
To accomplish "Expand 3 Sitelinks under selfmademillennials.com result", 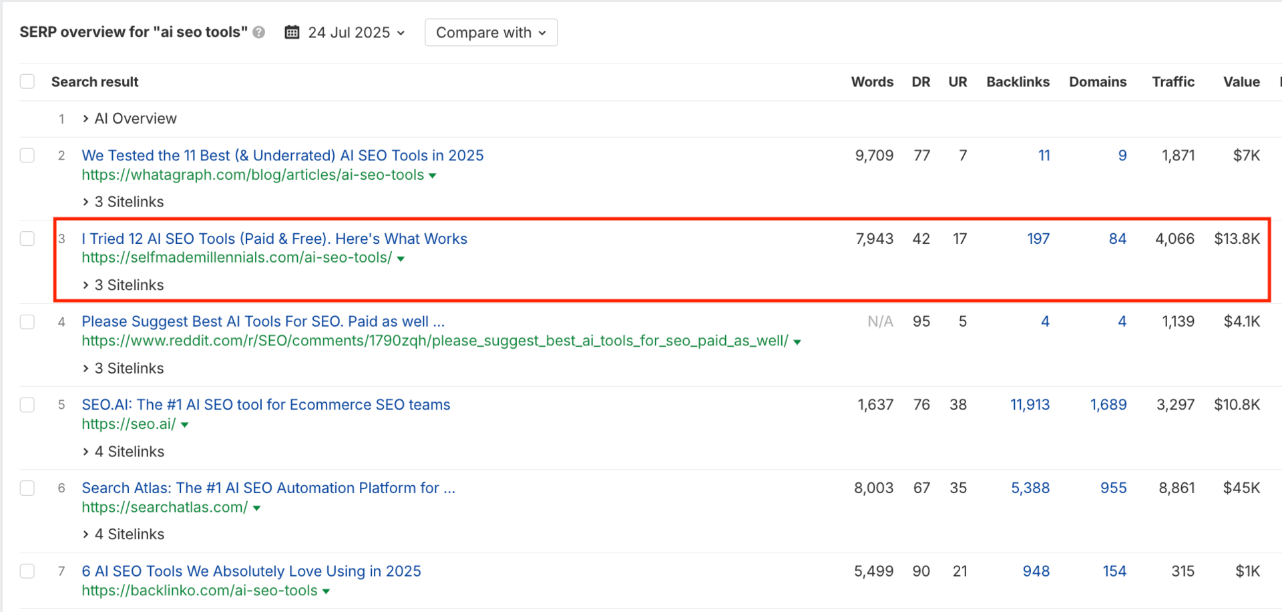I will 123,285.
